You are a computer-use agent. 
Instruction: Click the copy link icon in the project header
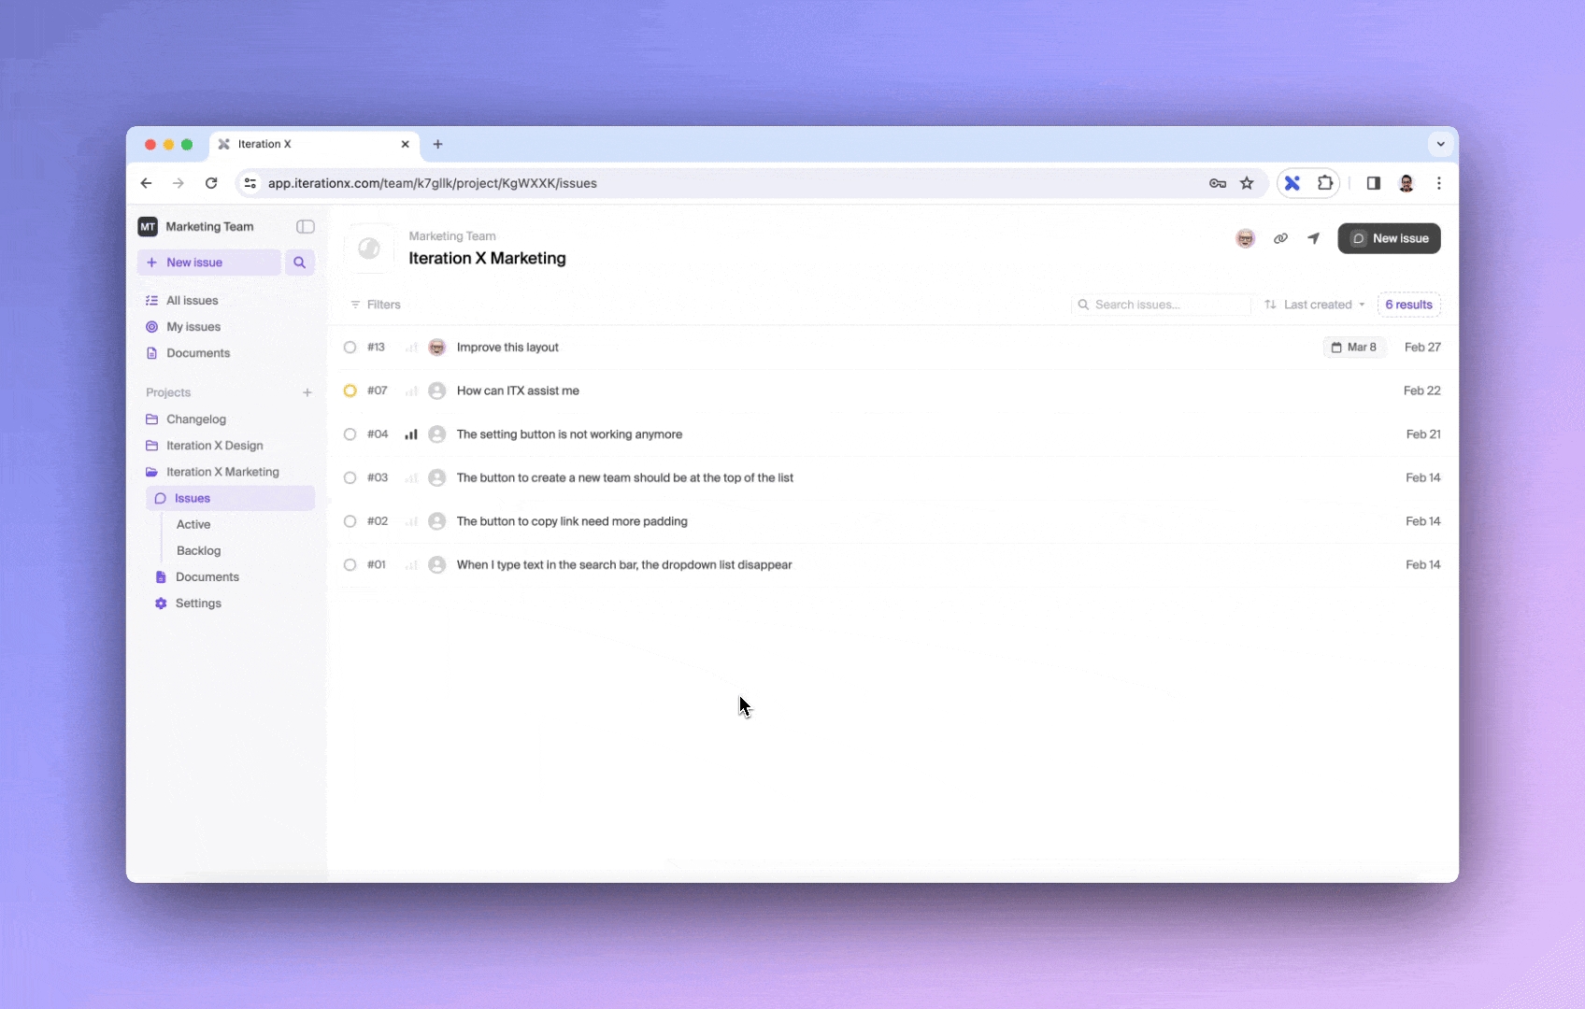coord(1280,238)
